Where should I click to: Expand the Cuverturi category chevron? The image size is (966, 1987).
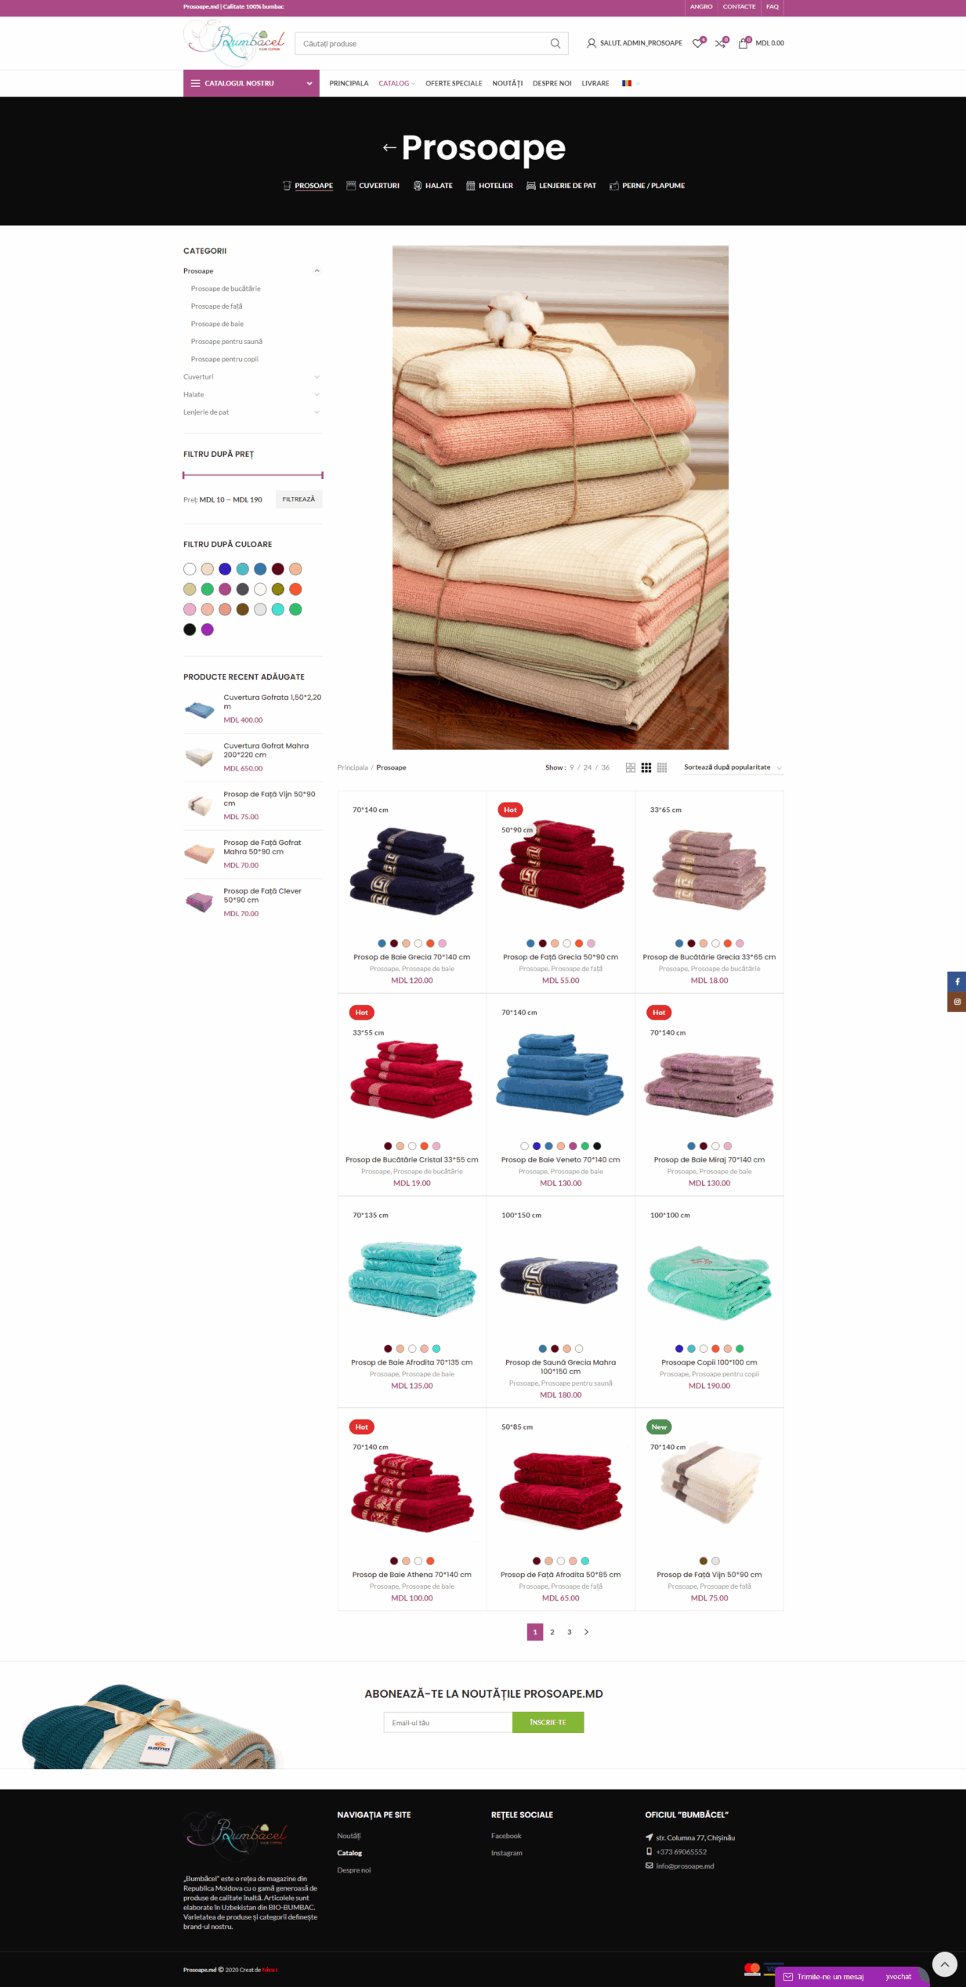click(317, 377)
